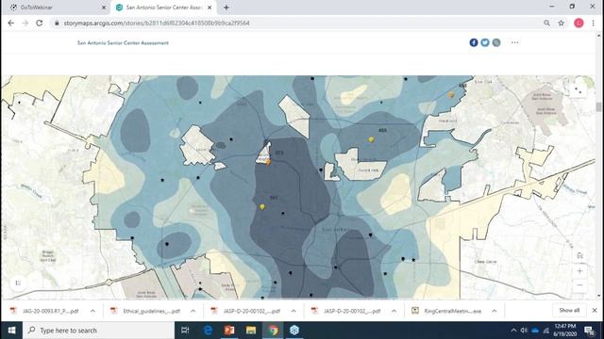This screenshot has height=339, width=604.
Task: Open the browser zoom magnifier icon
Action: tap(546, 23)
